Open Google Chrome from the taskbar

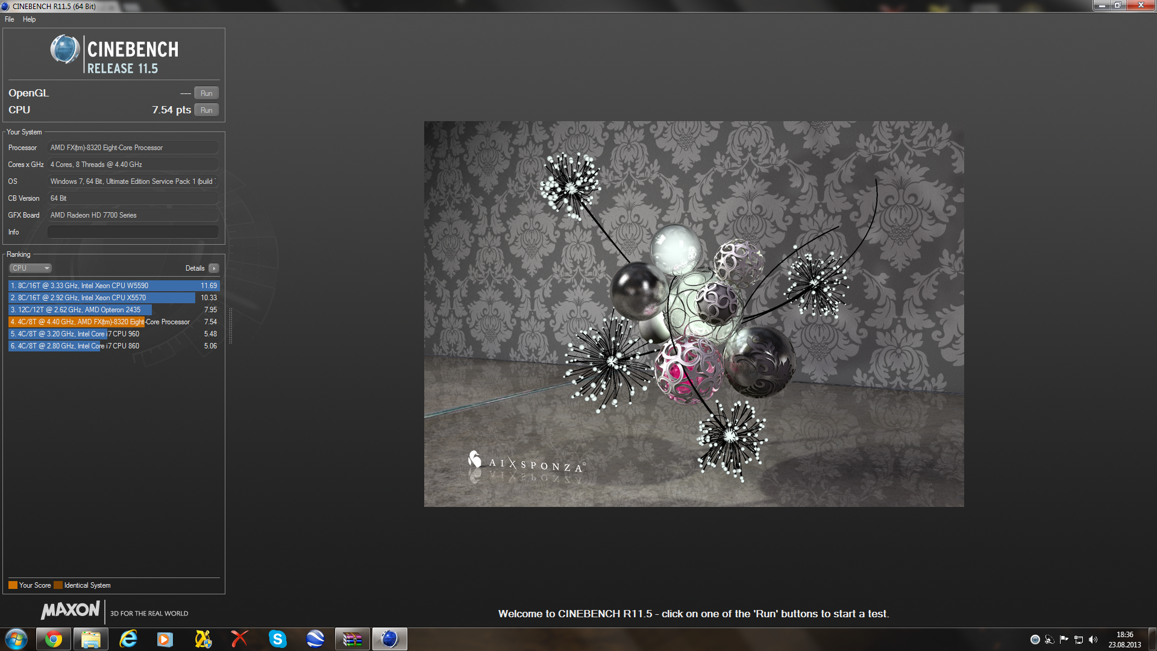click(54, 639)
